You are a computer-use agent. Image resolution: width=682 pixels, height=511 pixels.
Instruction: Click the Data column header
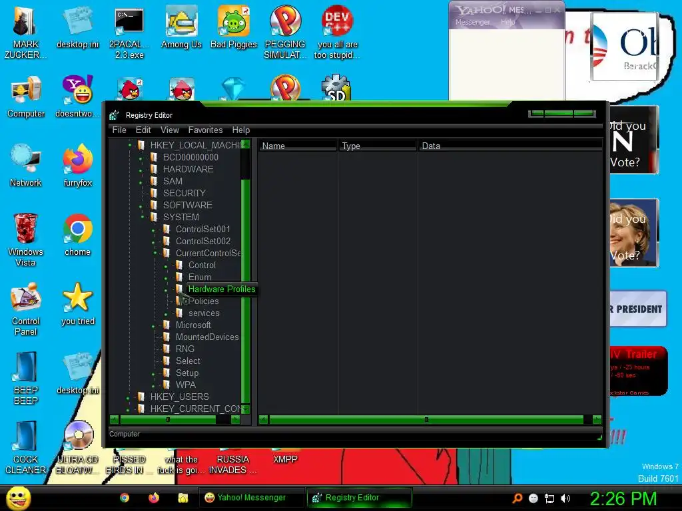click(510, 146)
